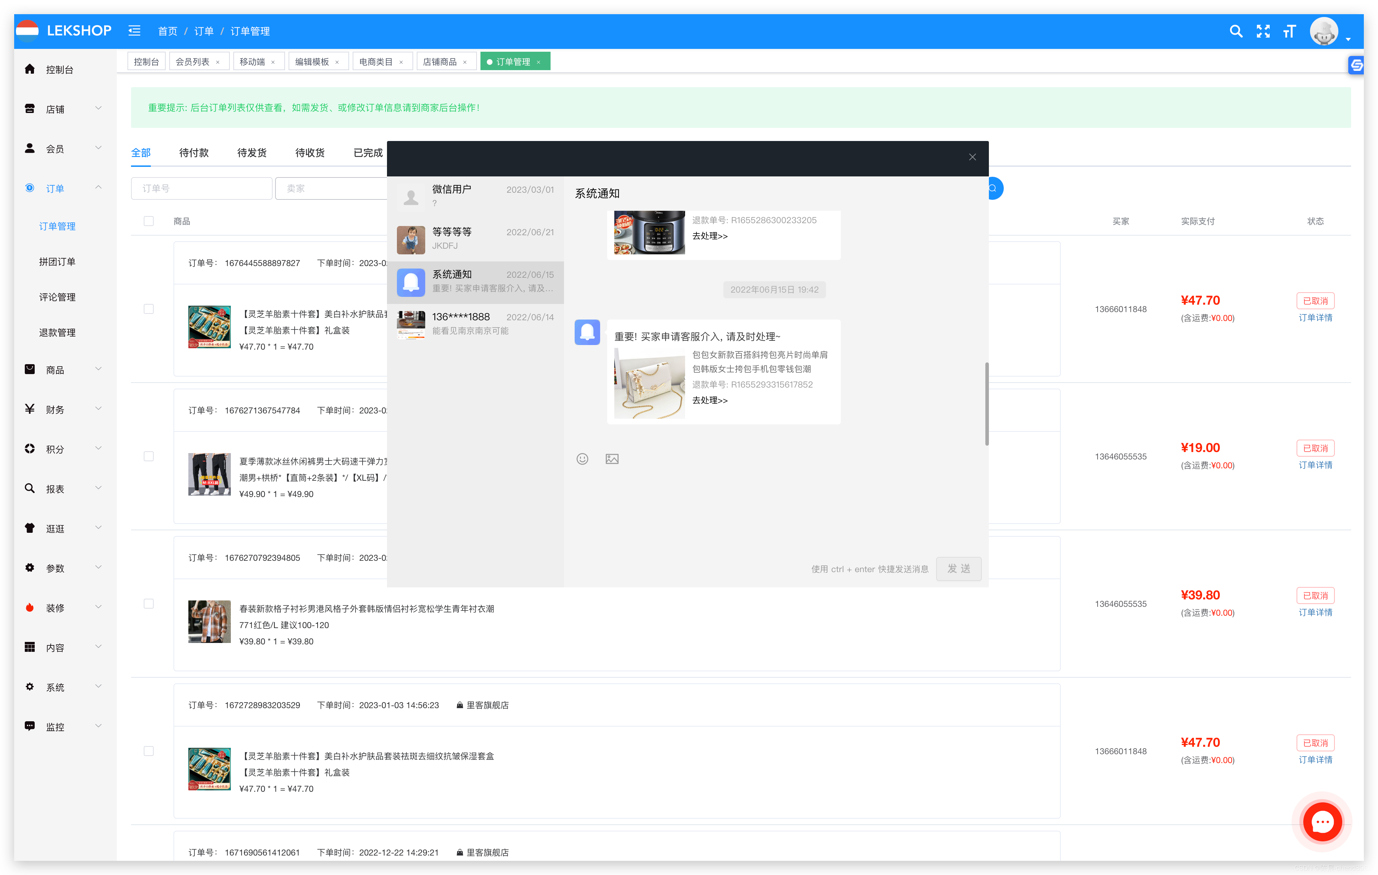This screenshot has height=875, width=1378.
Task: Click the 控制台 home icon in sidebar
Action: coord(30,69)
